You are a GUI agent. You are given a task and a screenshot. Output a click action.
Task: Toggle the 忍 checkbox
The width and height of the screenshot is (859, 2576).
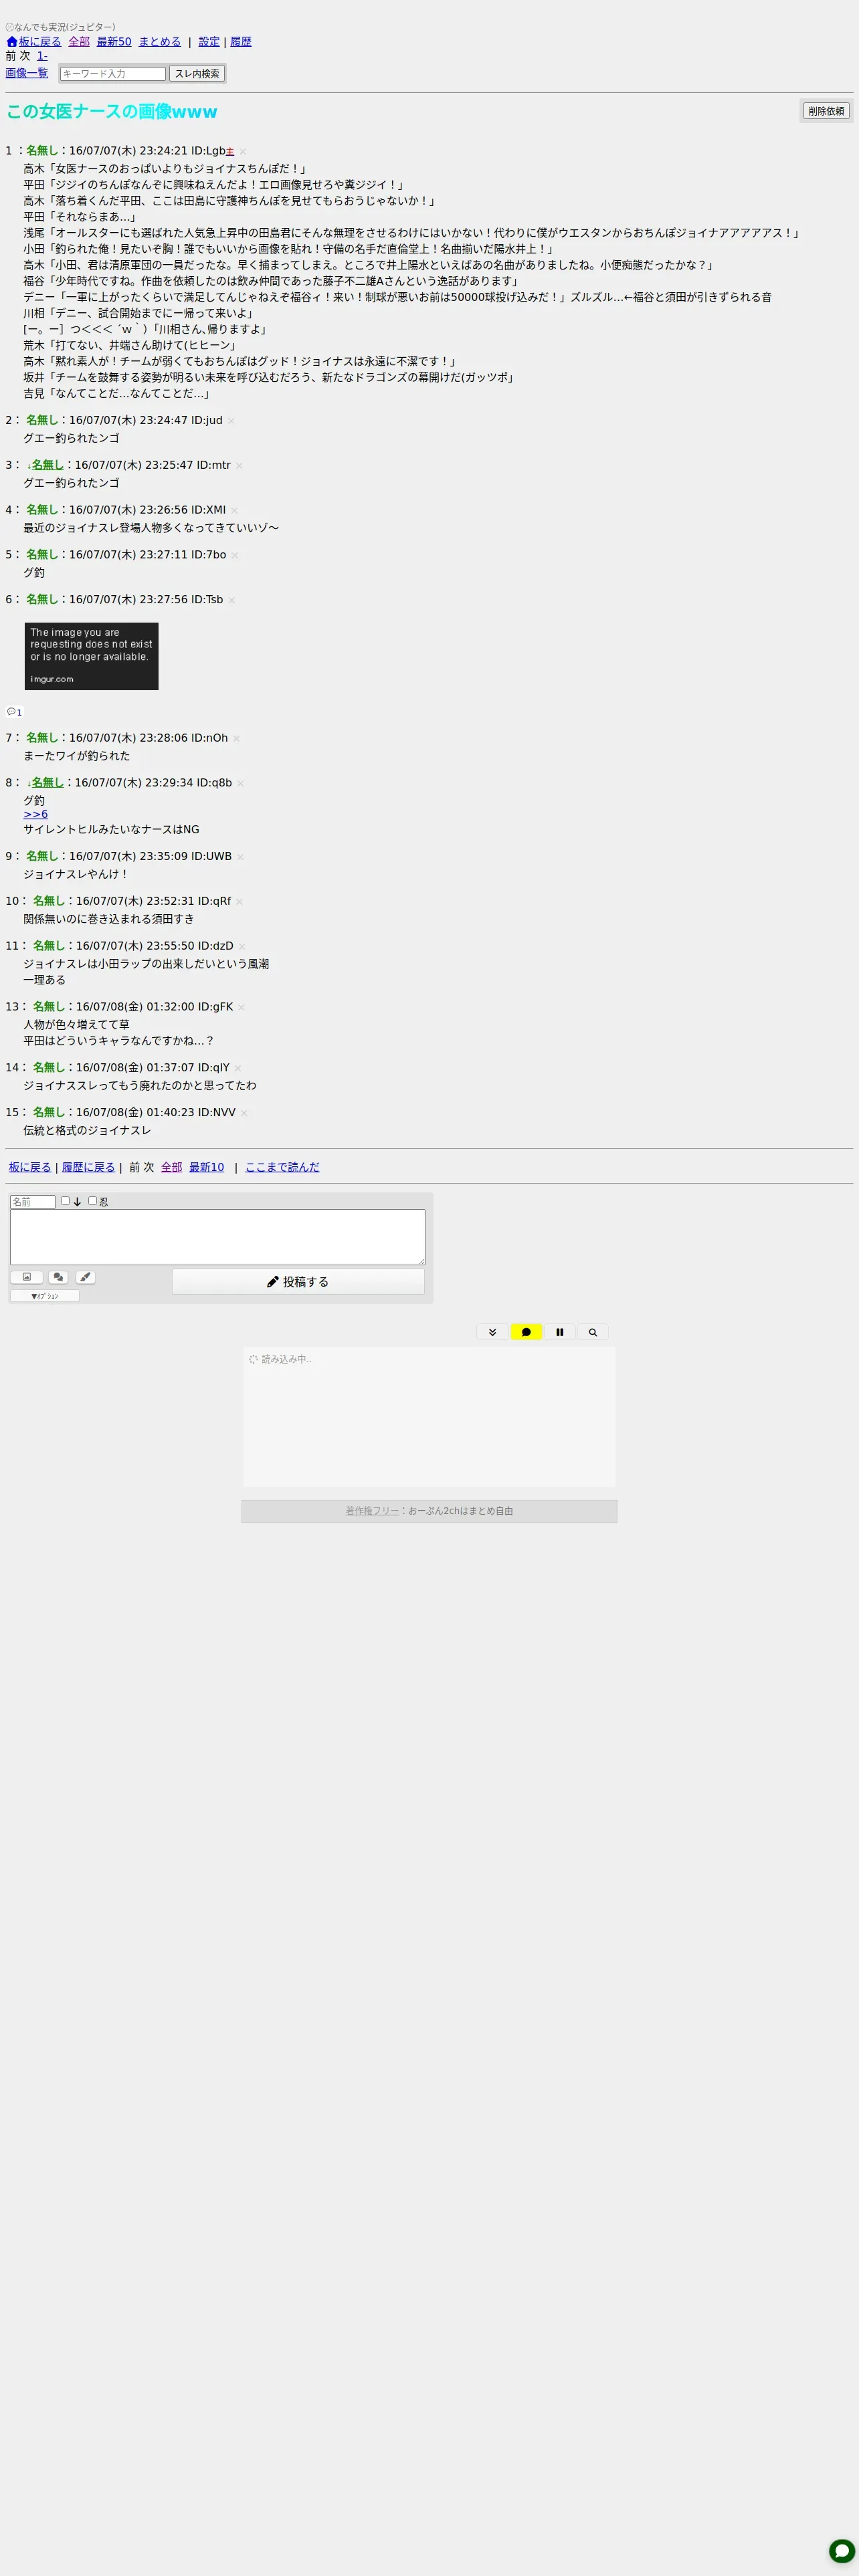(x=93, y=1201)
